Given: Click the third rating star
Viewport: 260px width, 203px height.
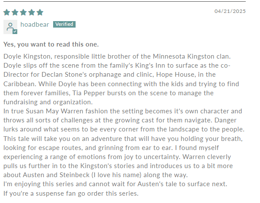Looking at the screenshot, I should point(23,12).
